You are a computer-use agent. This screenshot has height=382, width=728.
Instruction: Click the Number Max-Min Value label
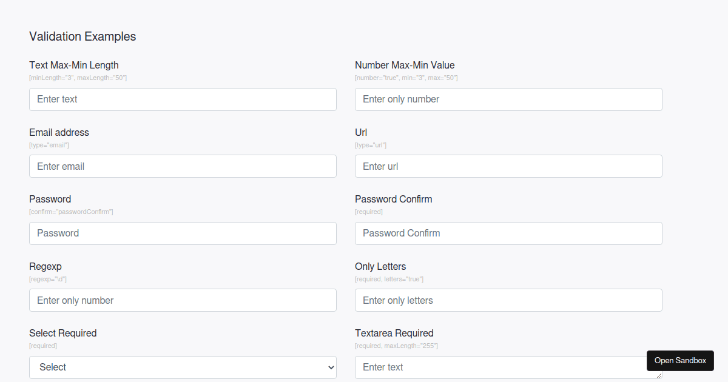pos(405,65)
